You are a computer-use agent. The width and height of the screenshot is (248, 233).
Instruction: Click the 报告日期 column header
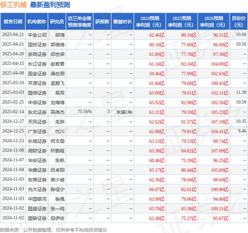pyautogui.click(x=13, y=22)
